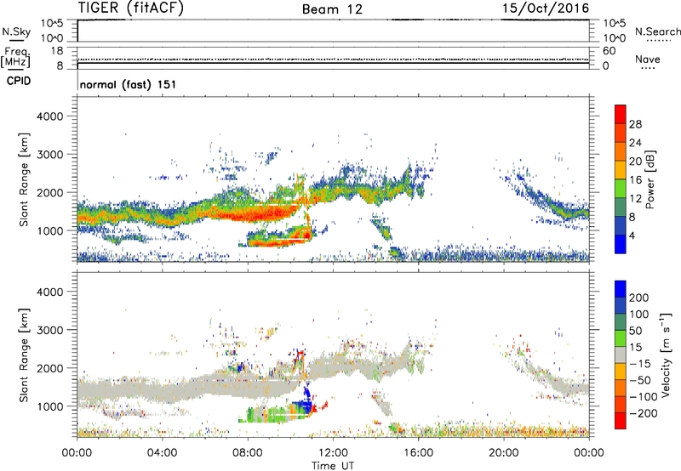This screenshot has width=681, height=471.
Task: Select the Time UT axis title
Action: pyautogui.click(x=333, y=466)
